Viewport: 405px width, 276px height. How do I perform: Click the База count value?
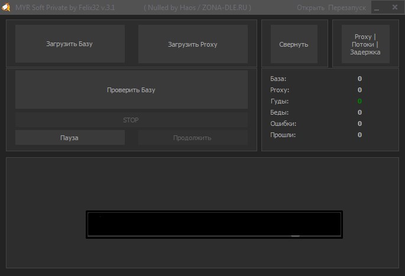(359, 79)
